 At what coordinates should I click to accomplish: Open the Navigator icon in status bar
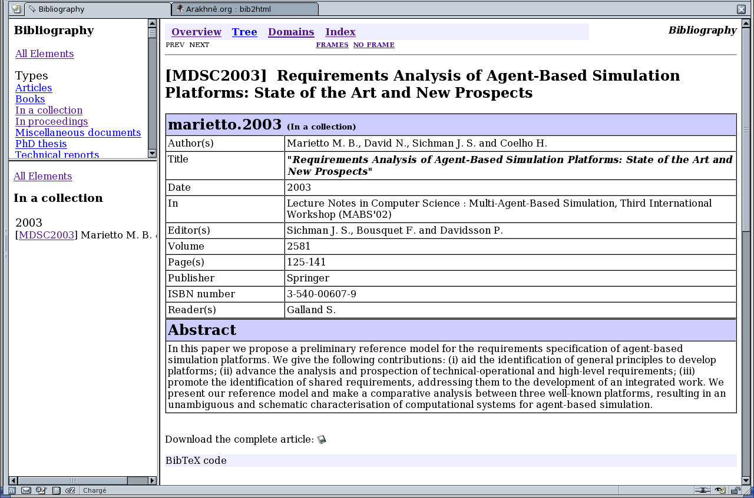point(12,490)
